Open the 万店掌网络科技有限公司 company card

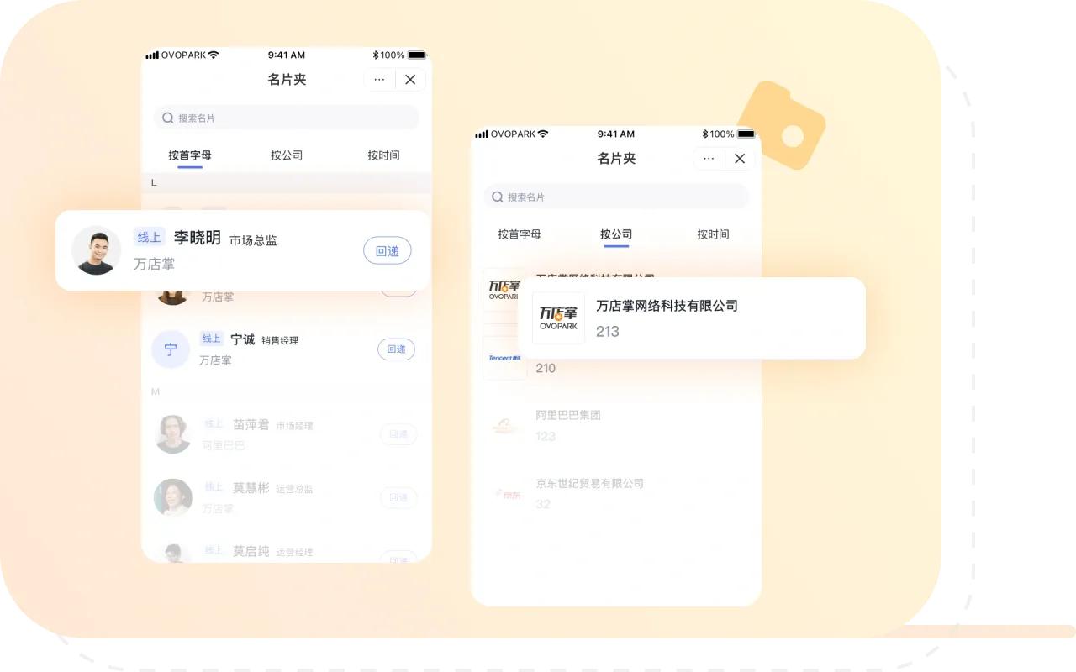[x=691, y=318]
